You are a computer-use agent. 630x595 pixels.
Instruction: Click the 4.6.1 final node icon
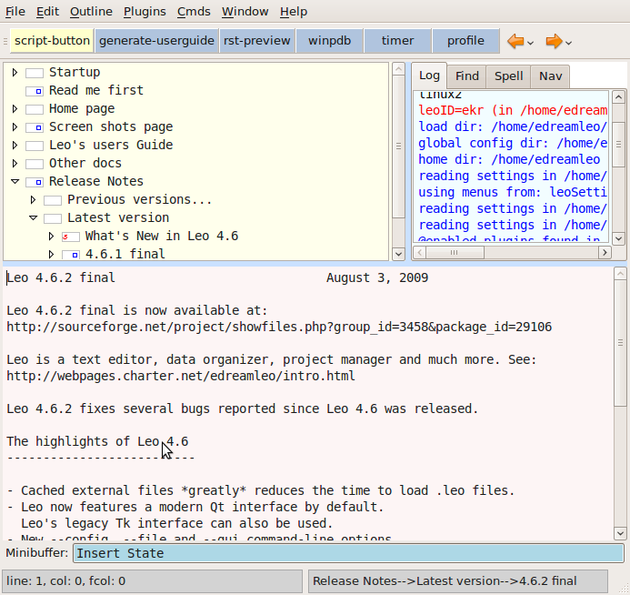(71, 255)
